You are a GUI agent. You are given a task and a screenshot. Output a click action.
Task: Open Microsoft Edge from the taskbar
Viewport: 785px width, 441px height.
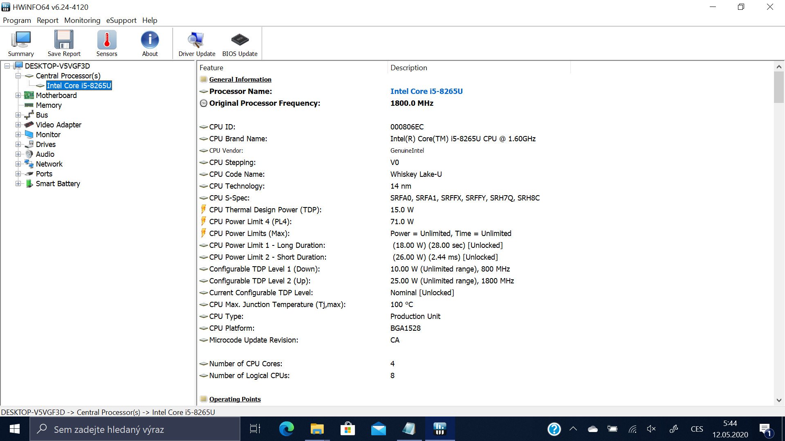[x=286, y=429]
